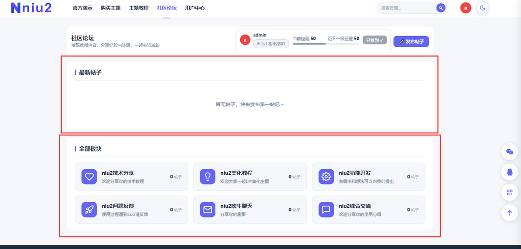
Task: Click the search magnifier button
Action: 441,8
